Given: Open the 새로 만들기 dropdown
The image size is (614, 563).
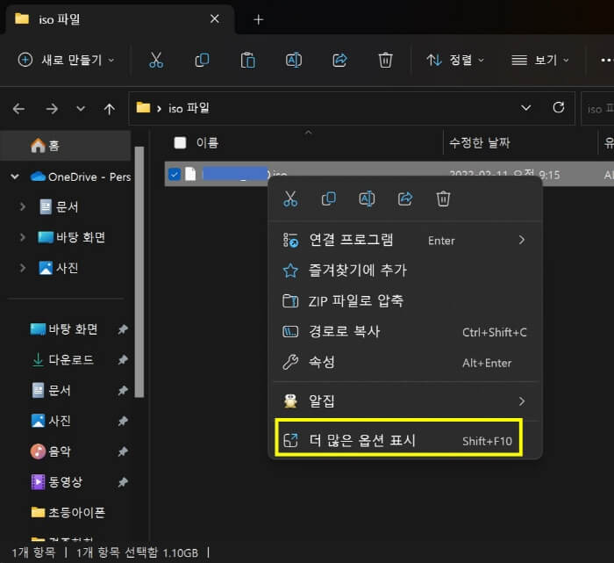Looking at the screenshot, I should coord(67,60).
